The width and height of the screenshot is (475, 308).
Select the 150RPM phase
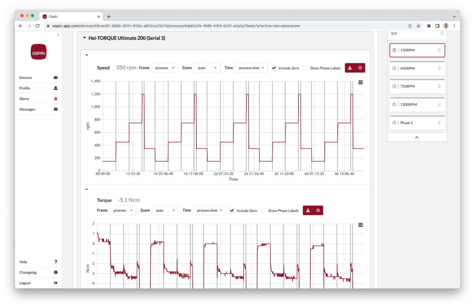tap(417, 50)
